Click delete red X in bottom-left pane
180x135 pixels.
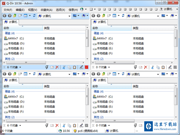point(57,125)
